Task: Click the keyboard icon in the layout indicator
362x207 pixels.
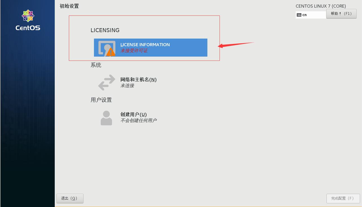Action: click(x=300, y=15)
